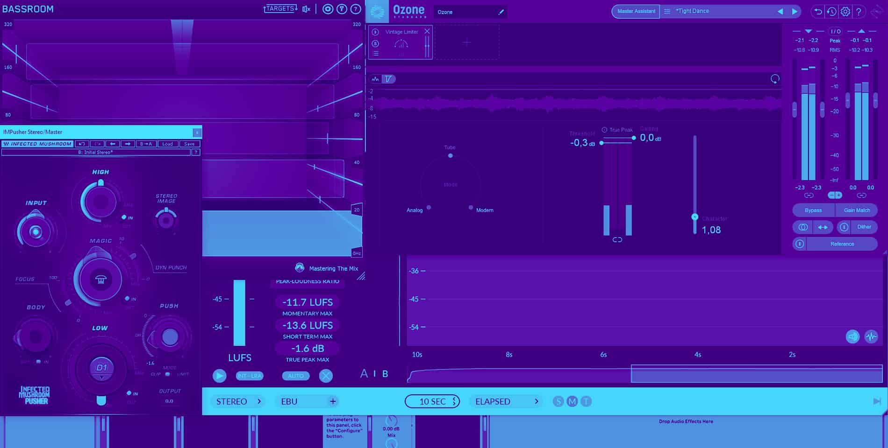Launch Ozone Master Assistant
The height and width of the screenshot is (448, 888).
(x=636, y=11)
